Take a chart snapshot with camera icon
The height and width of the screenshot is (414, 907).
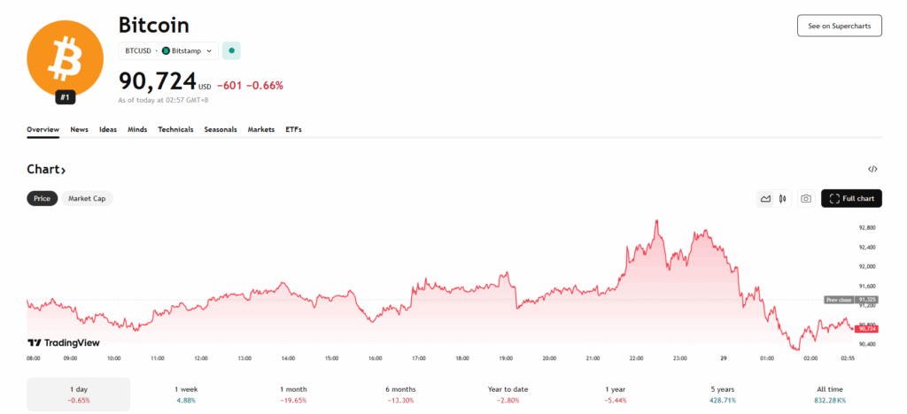[x=805, y=199]
